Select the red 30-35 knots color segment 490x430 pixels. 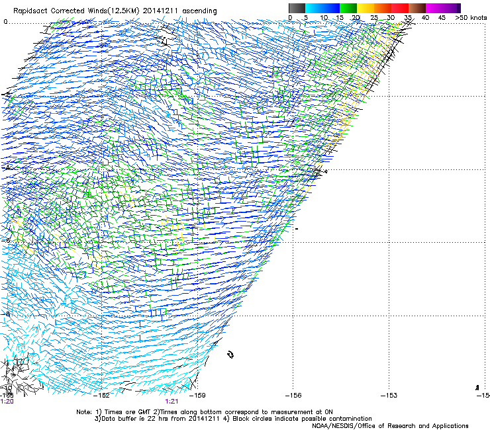click(400, 8)
